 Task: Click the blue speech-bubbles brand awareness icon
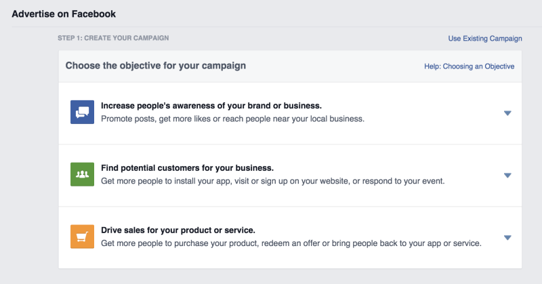click(x=82, y=112)
